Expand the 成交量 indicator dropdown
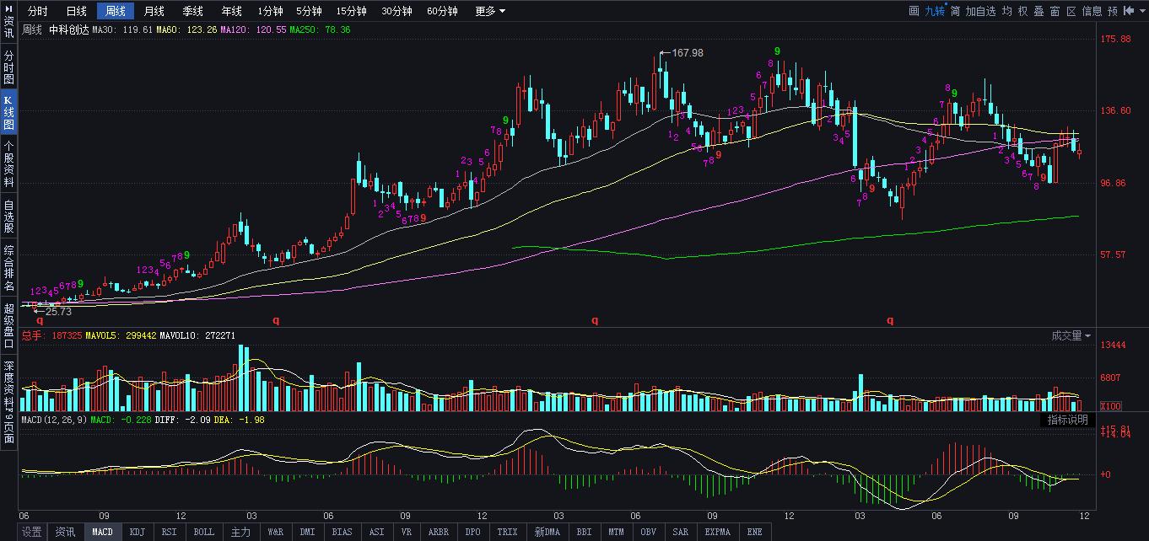1149x541 pixels. pos(1071,336)
